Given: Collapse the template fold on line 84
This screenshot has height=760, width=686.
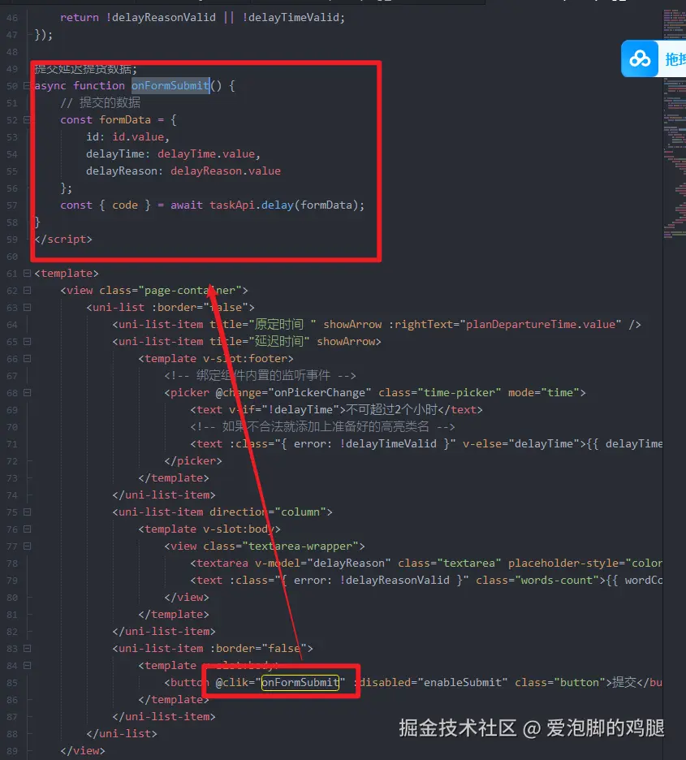Looking at the screenshot, I should click(x=27, y=666).
